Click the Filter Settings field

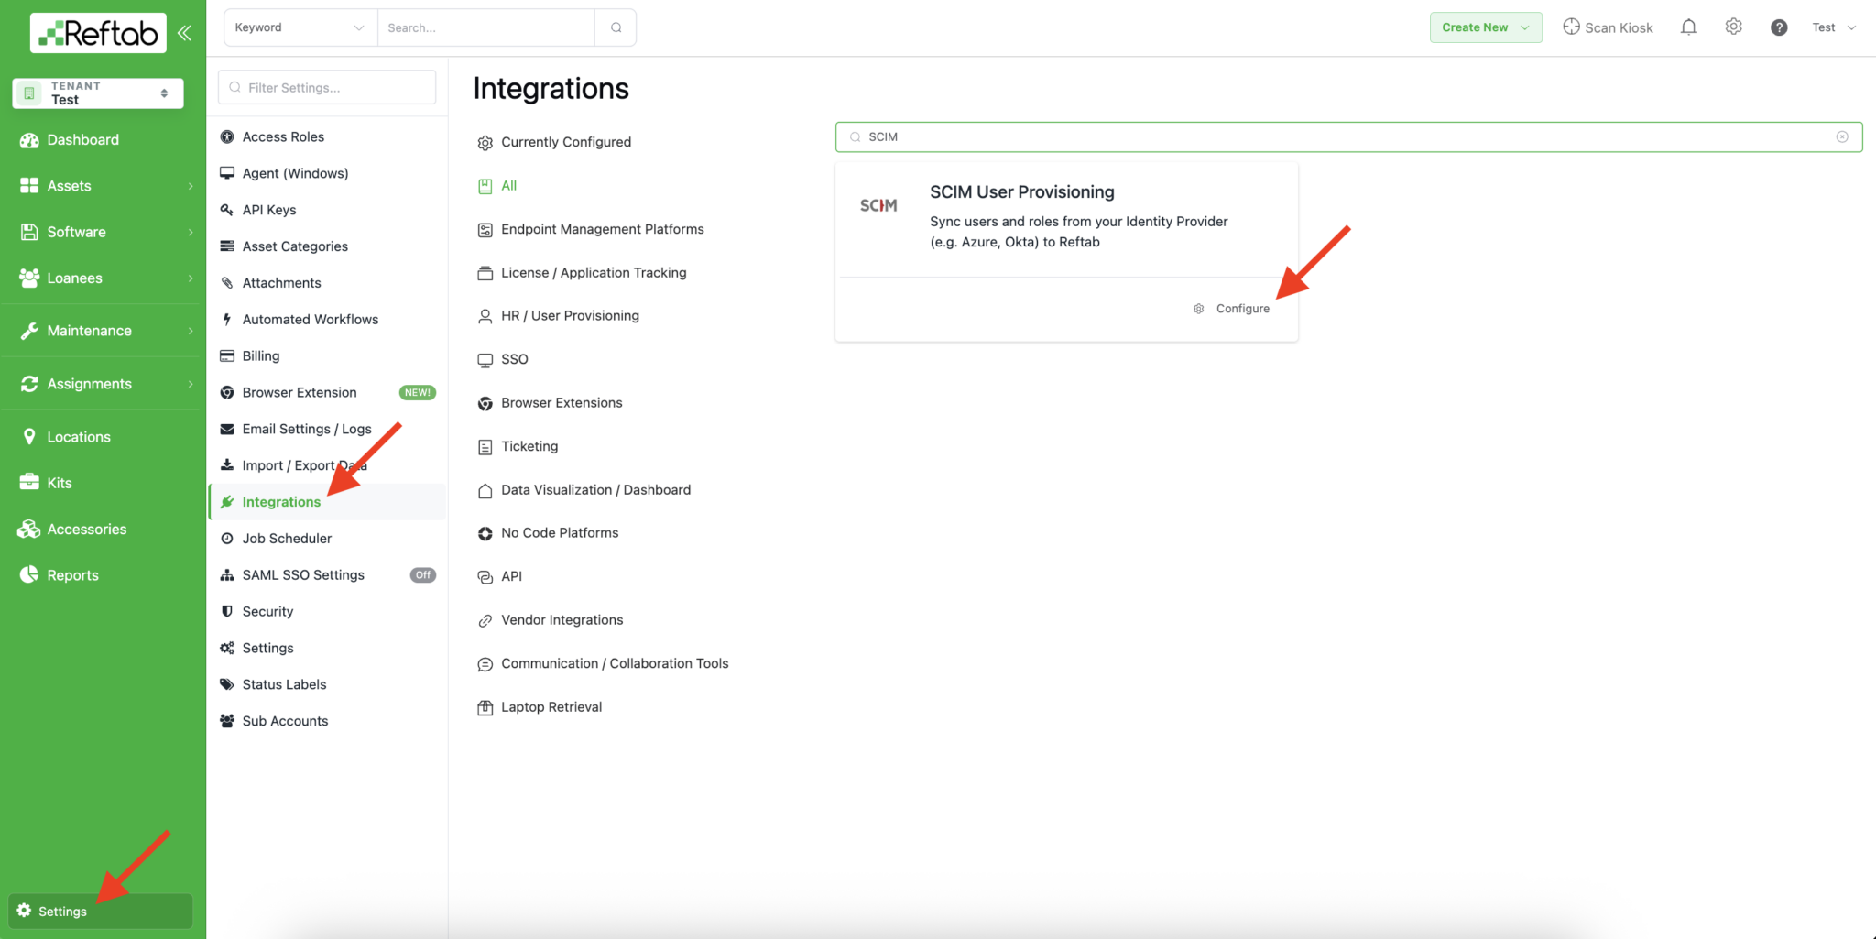(327, 87)
